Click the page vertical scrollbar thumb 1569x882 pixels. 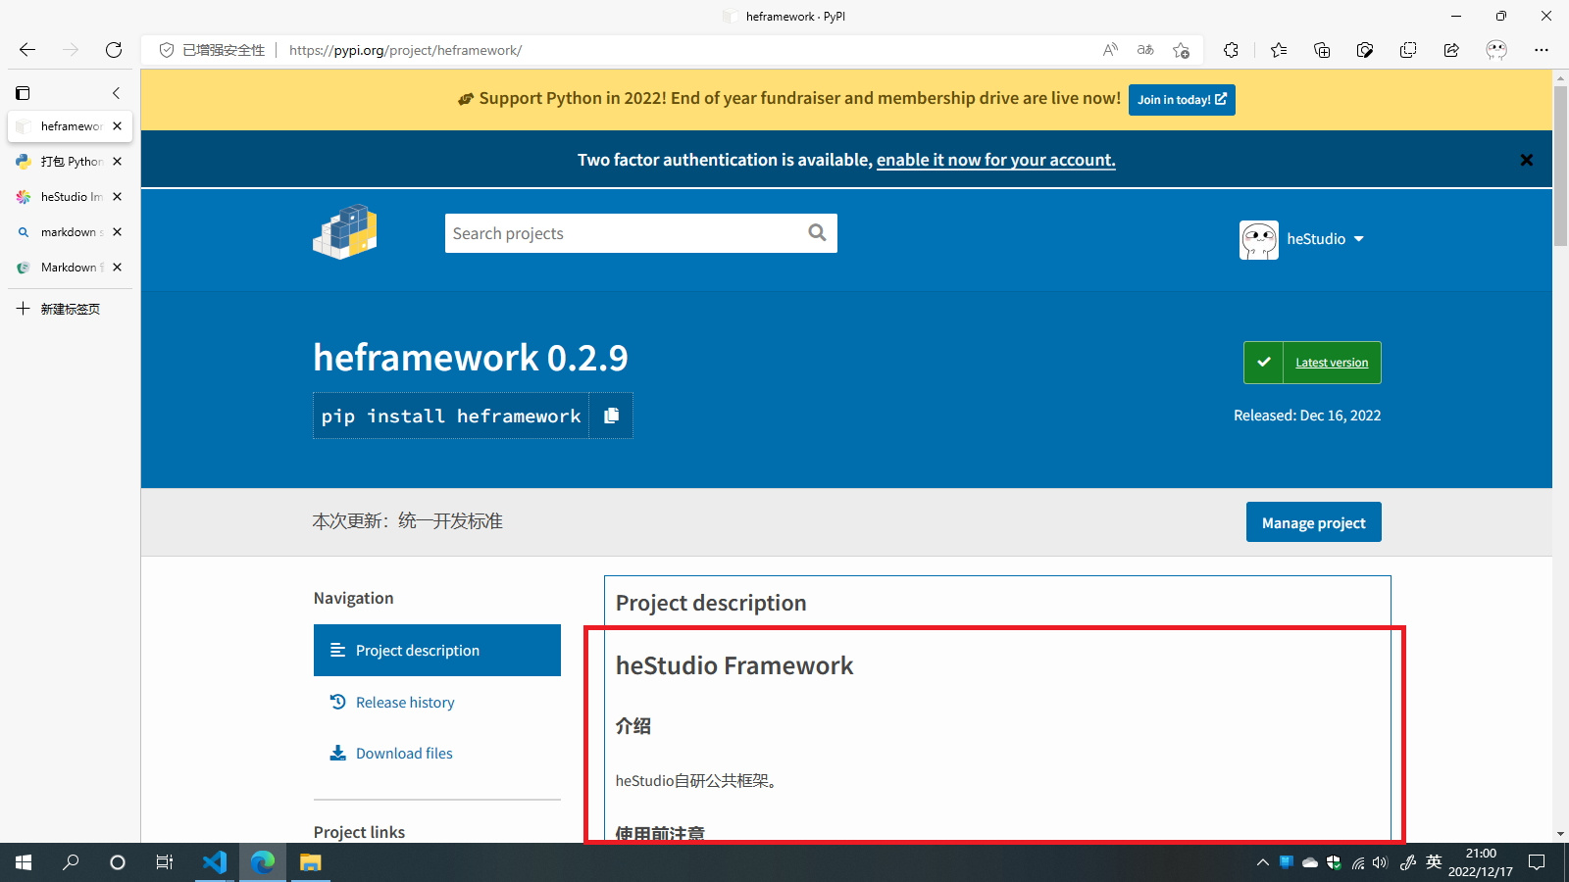click(x=1560, y=165)
